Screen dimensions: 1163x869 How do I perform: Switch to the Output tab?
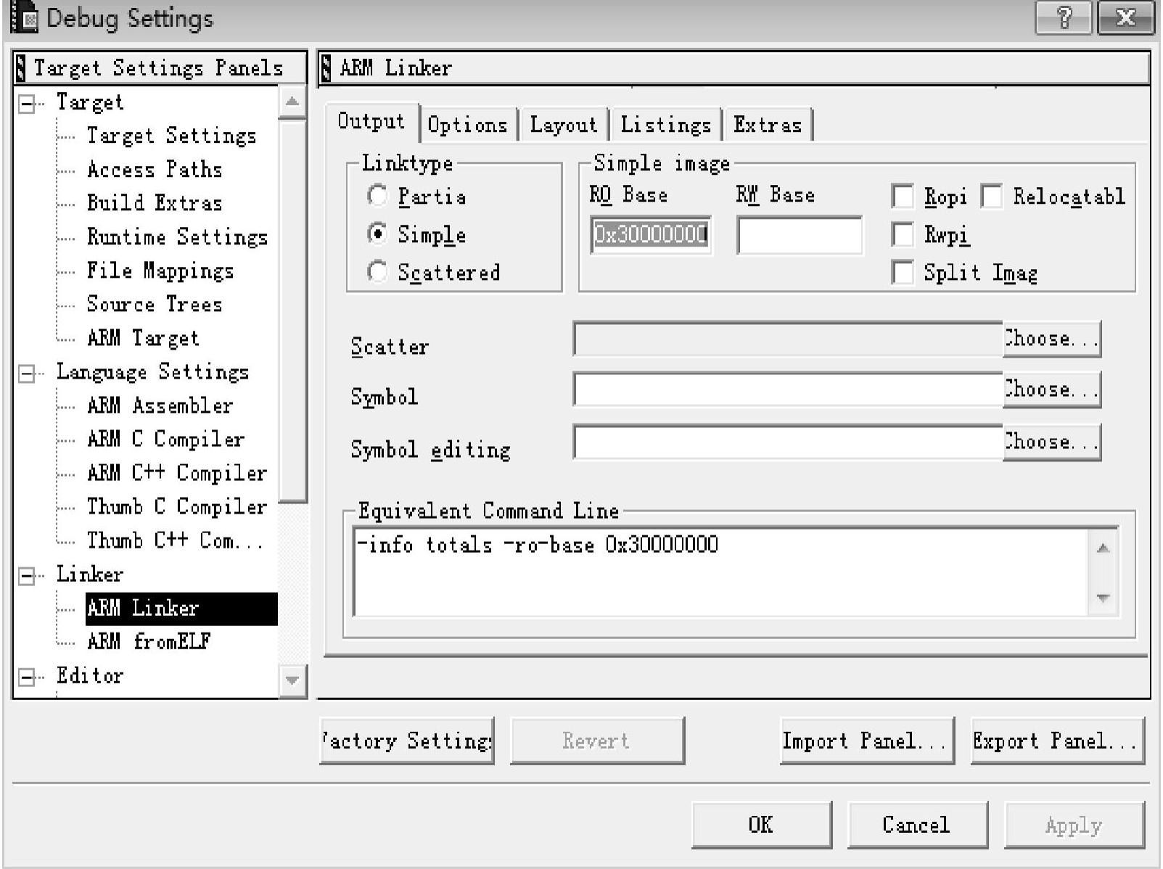point(371,122)
